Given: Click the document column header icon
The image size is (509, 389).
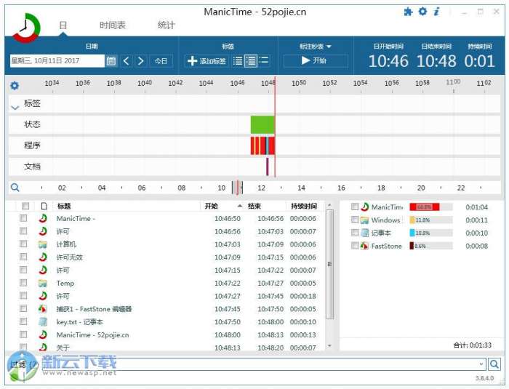Looking at the screenshot, I should coord(44,206).
